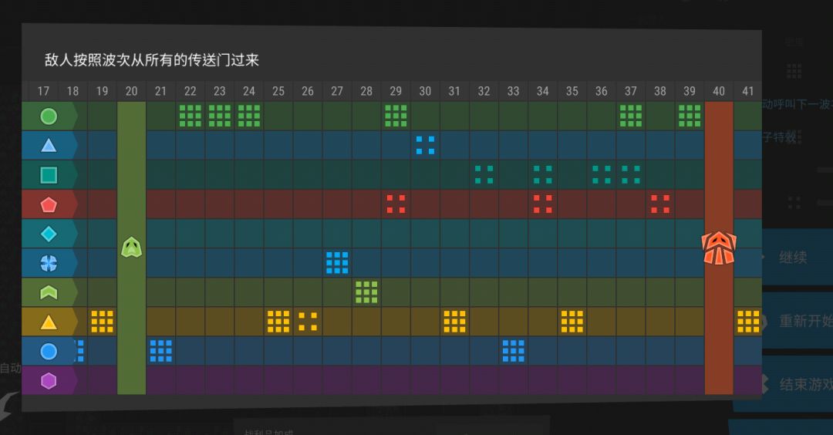Click yellow triangle squad in wave 25
The width and height of the screenshot is (833, 435).
click(x=278, y=322)
